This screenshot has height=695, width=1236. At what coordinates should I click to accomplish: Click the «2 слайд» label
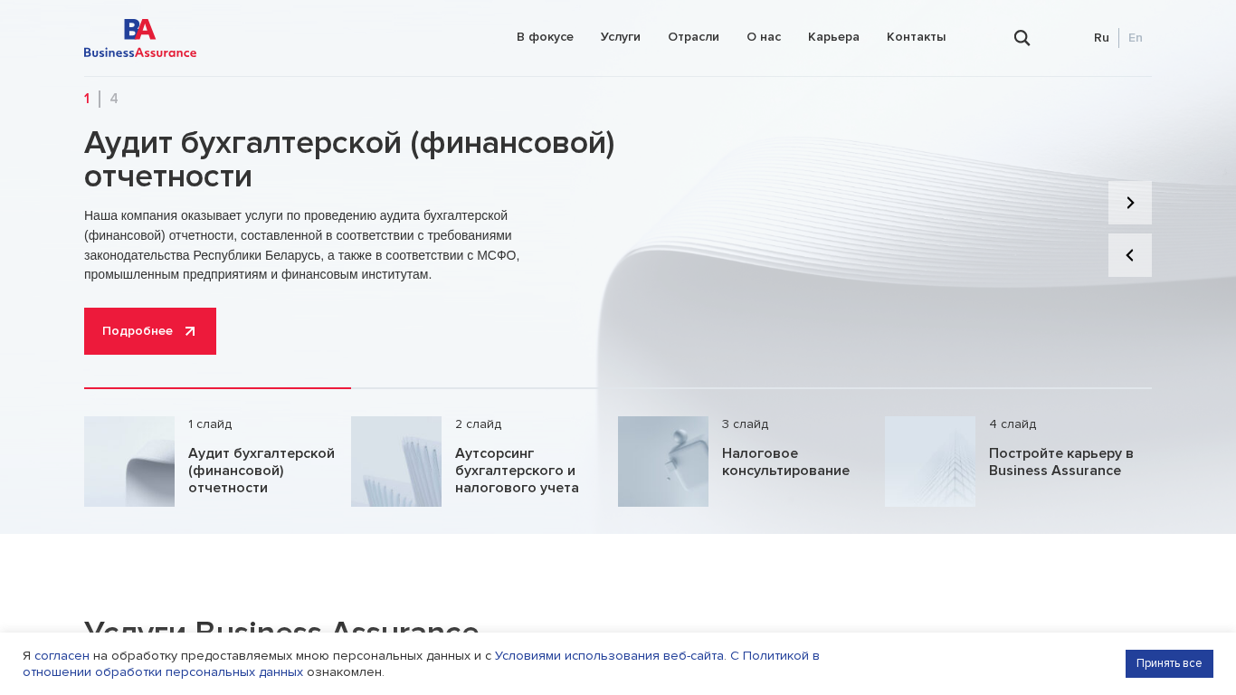click(478, 424)
